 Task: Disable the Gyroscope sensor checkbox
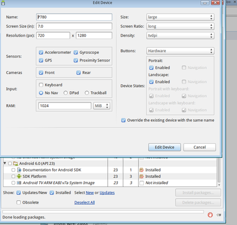tap(76, 53)
